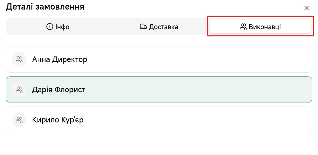Select the highlighted Дарія Флорист row
318x155 pixels.
coord(159,90)
